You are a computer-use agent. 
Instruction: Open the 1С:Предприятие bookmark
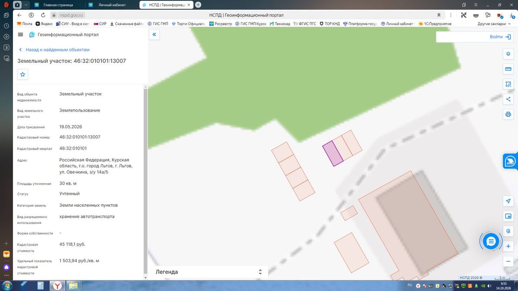434,24
